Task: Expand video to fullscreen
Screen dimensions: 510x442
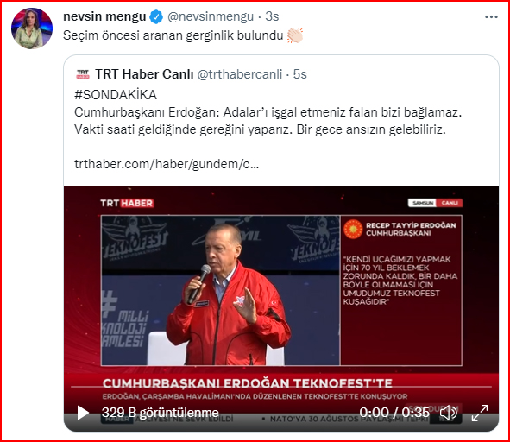Action: [480, 413]
